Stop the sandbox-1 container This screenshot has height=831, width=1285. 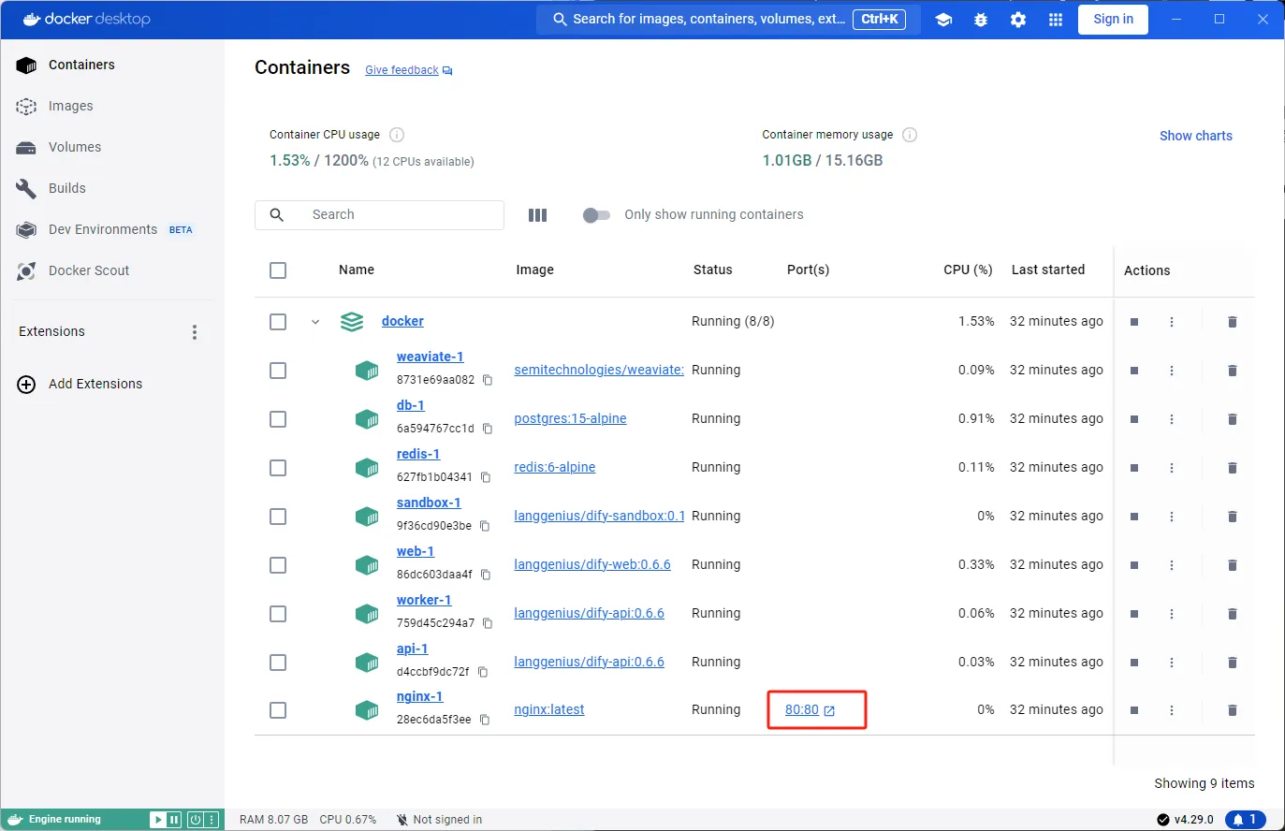1134,517
